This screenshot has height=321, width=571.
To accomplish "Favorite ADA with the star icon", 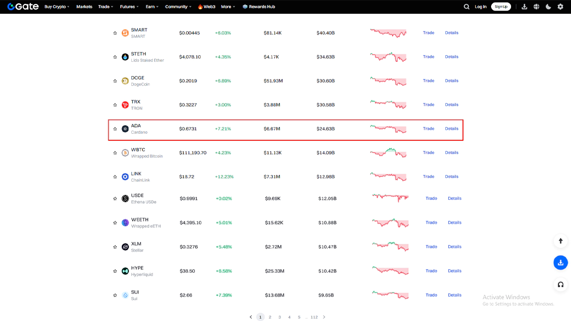I will pos(115,129).
